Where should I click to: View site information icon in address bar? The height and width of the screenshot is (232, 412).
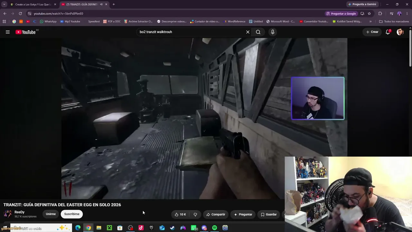(30, 14)
